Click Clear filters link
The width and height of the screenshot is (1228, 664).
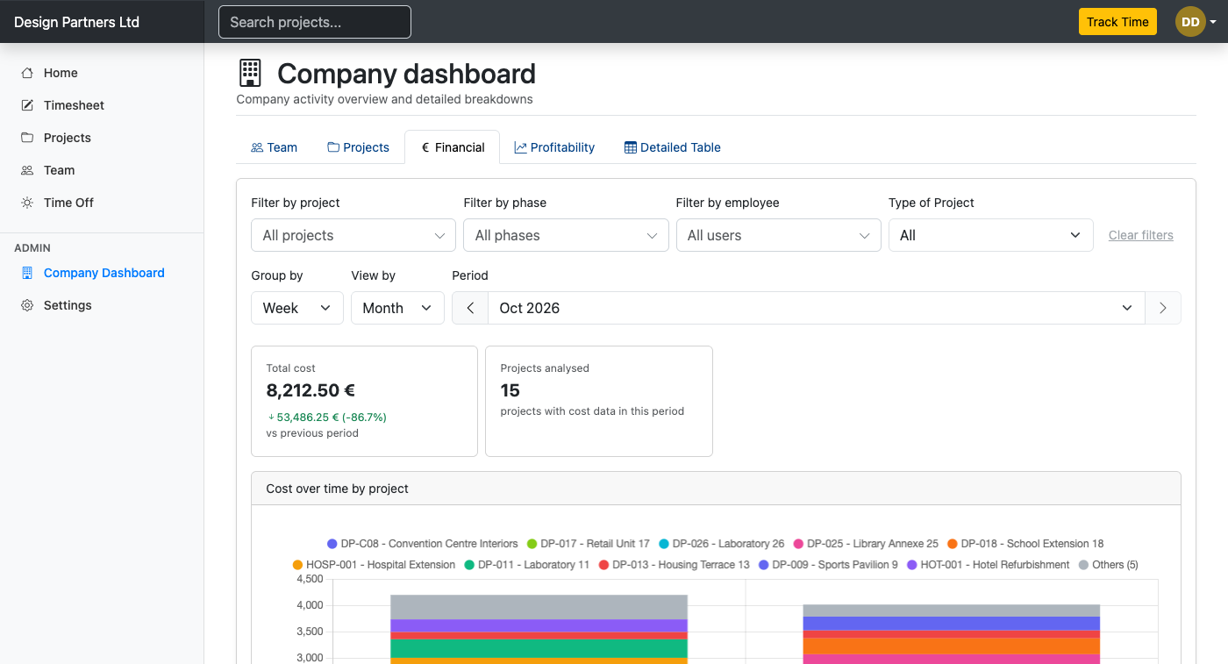(1140, 235)
